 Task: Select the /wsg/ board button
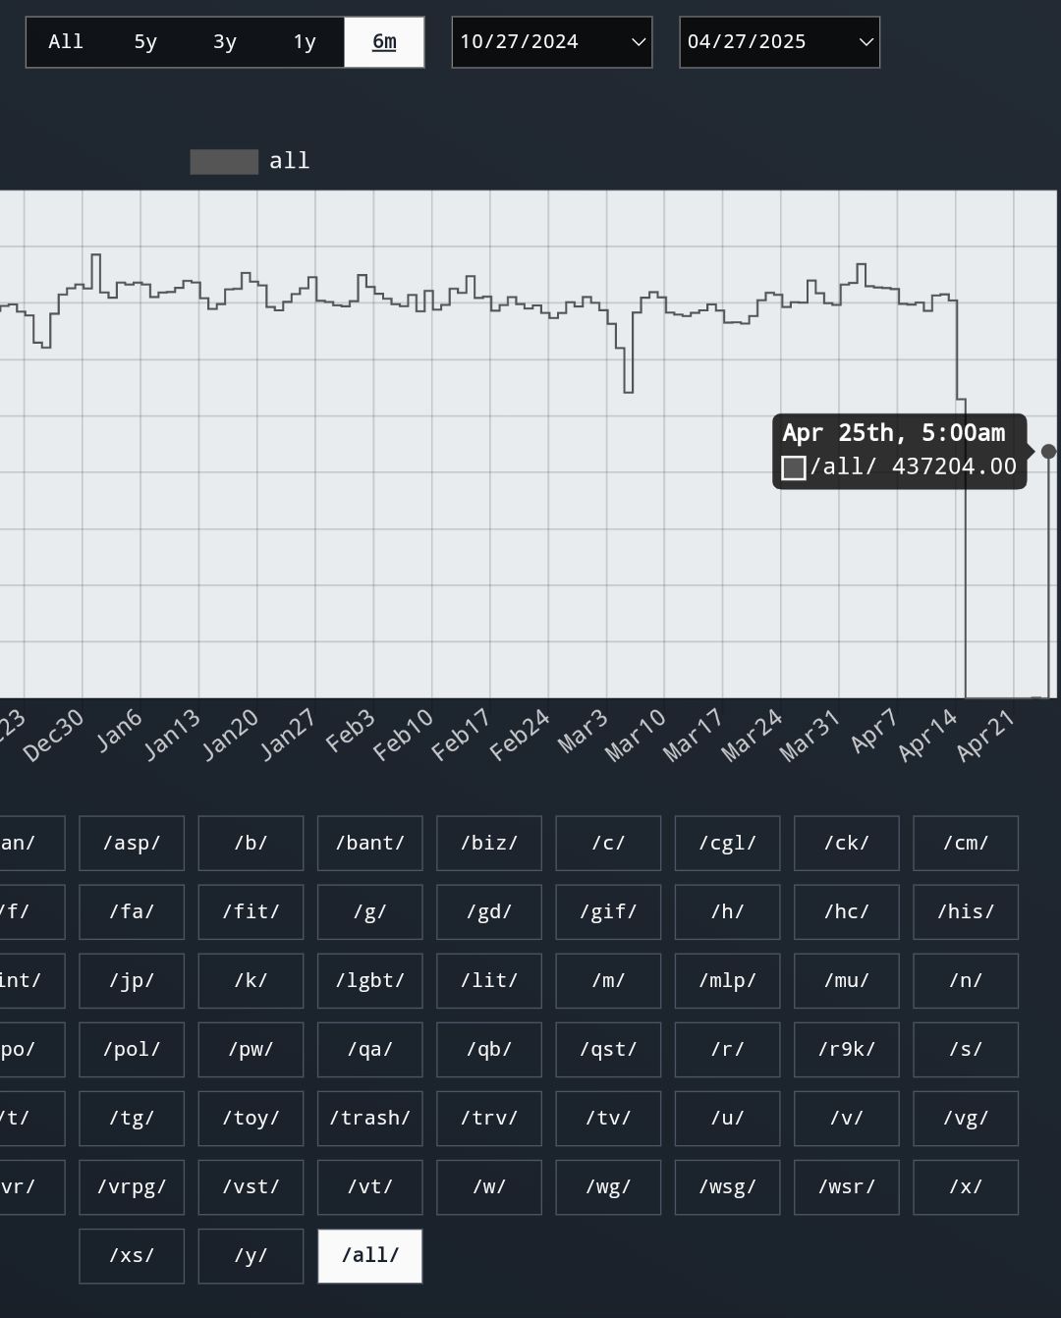click(728, 1187)
